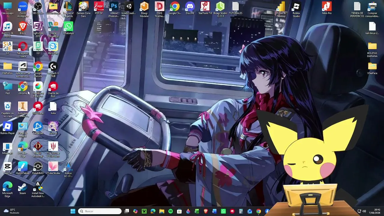Select the Battle.net launcher shortcut

[38, 128]
